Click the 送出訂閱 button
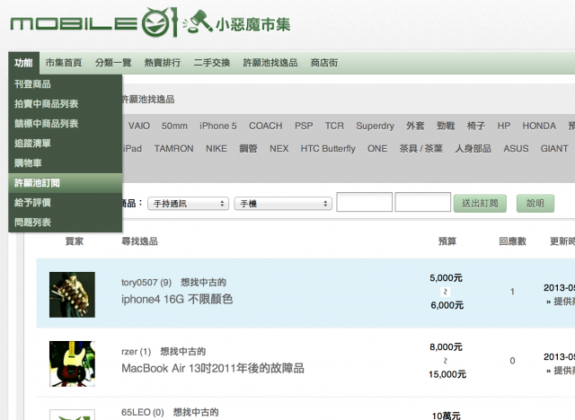575x420 pixels. (x=480, y=204)
